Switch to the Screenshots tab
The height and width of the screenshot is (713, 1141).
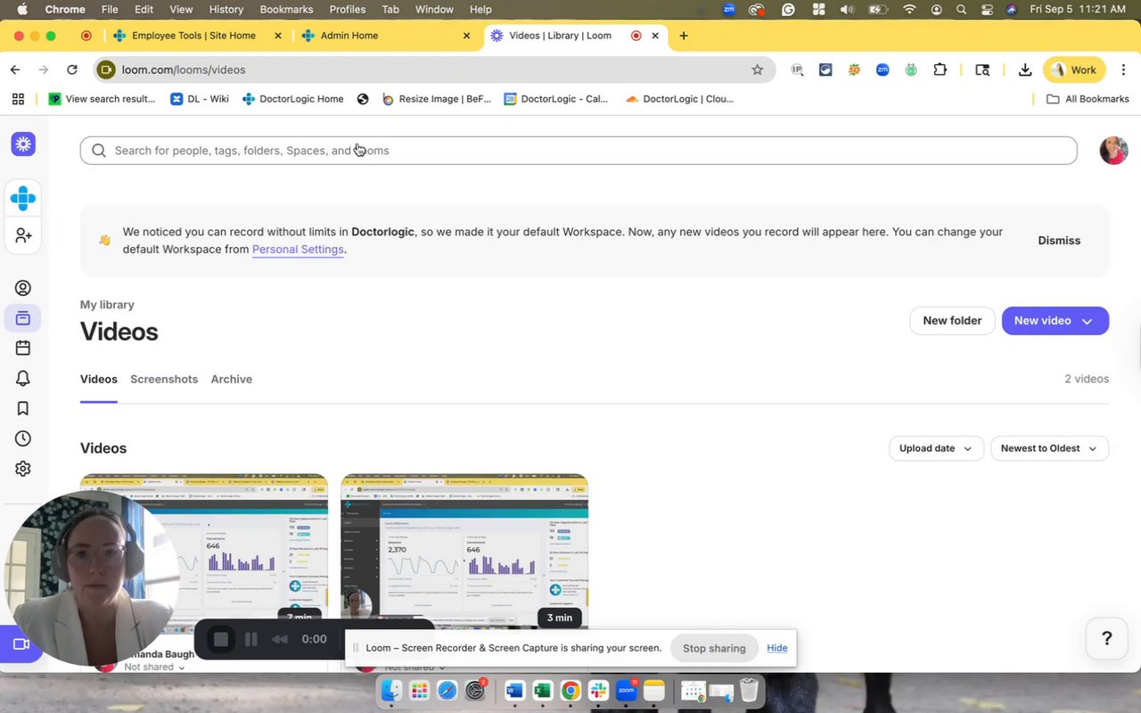(164, 379)
